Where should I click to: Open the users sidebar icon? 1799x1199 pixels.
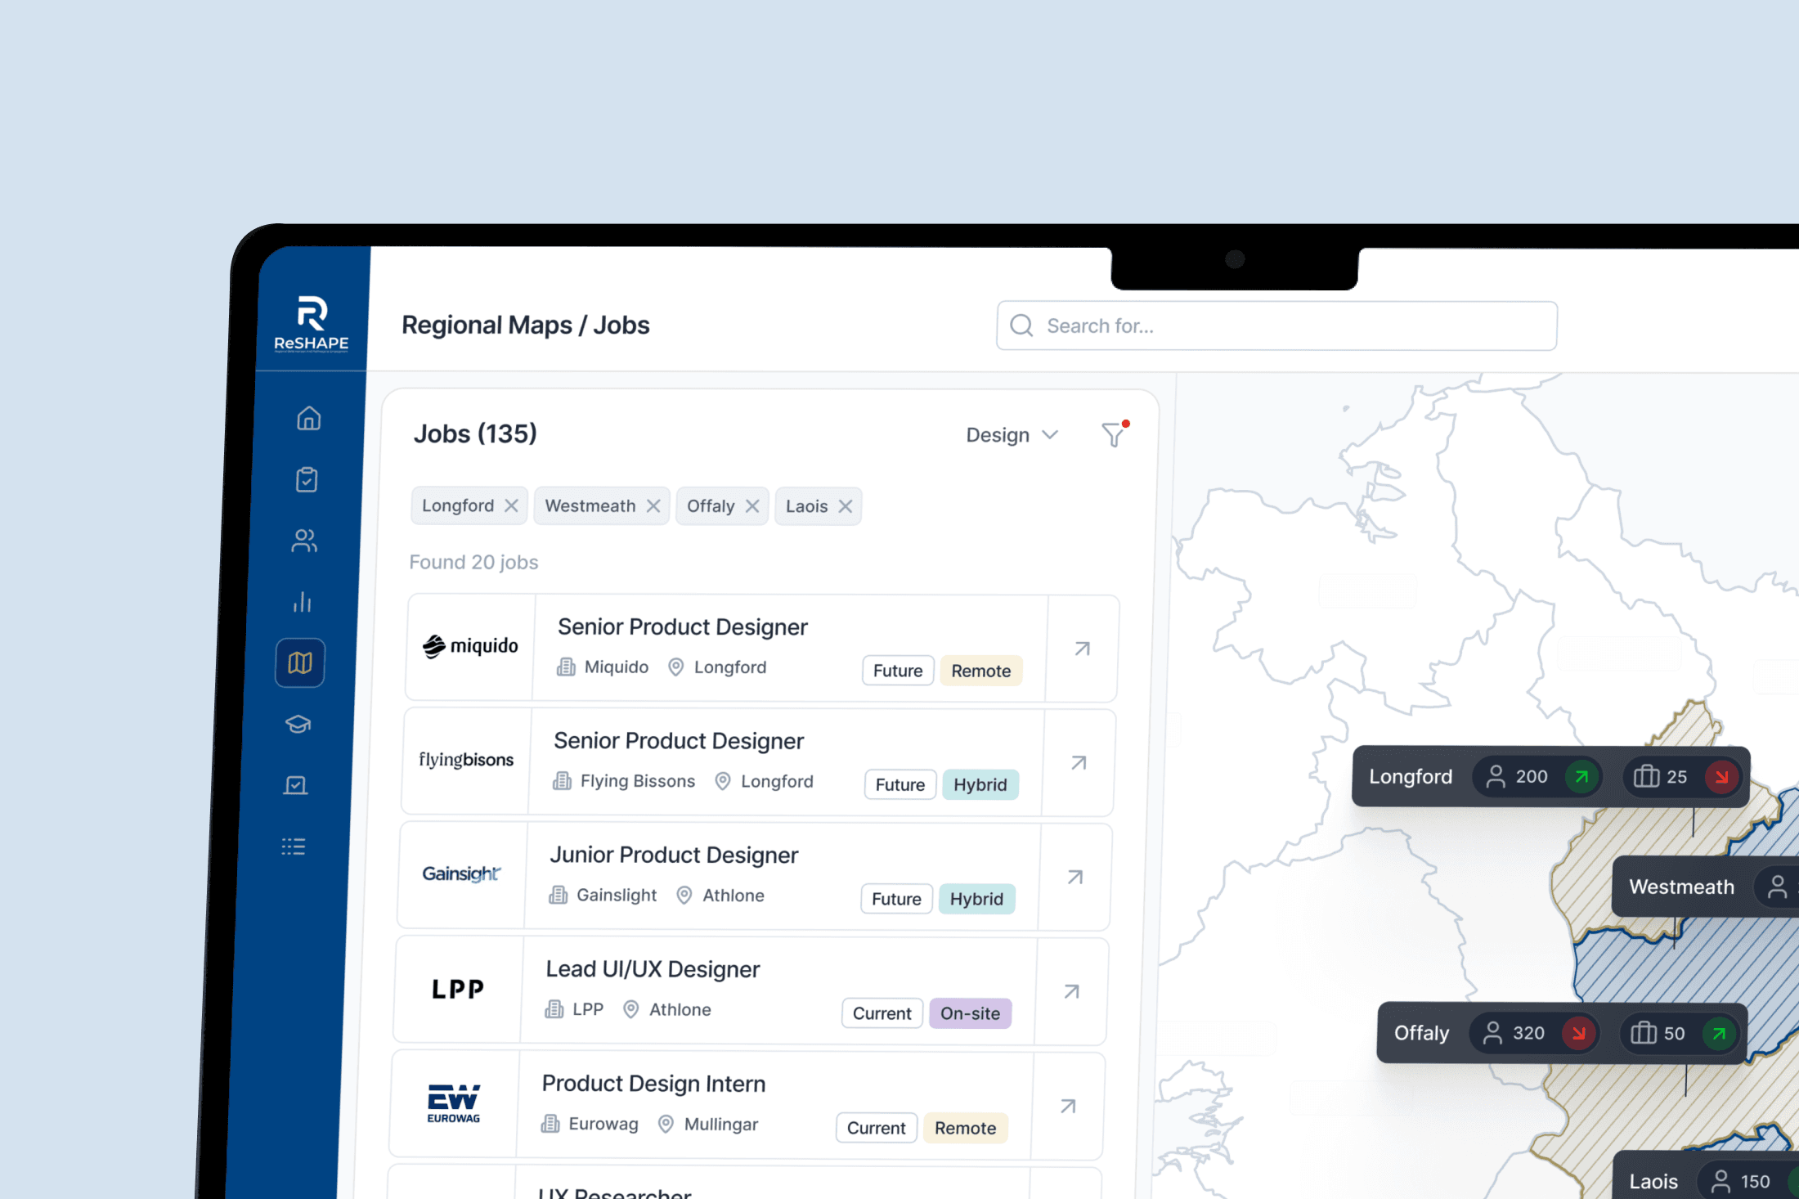pyautogui.click(x=304, y=540)
